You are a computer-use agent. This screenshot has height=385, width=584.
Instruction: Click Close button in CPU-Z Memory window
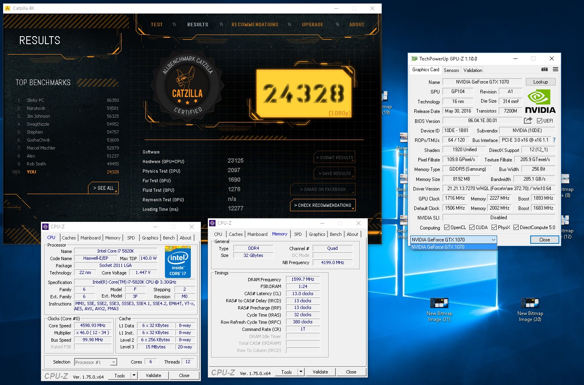pyautogui.click(x=351, y=372)
